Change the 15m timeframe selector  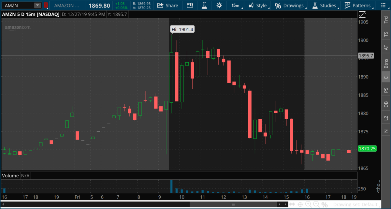(x=235, y=5)
